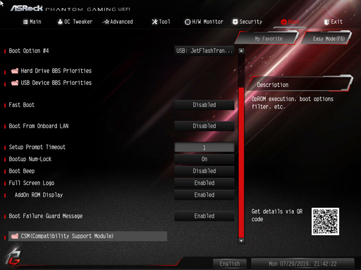Click the Tool wrench icon

click(x=154, y=22)
